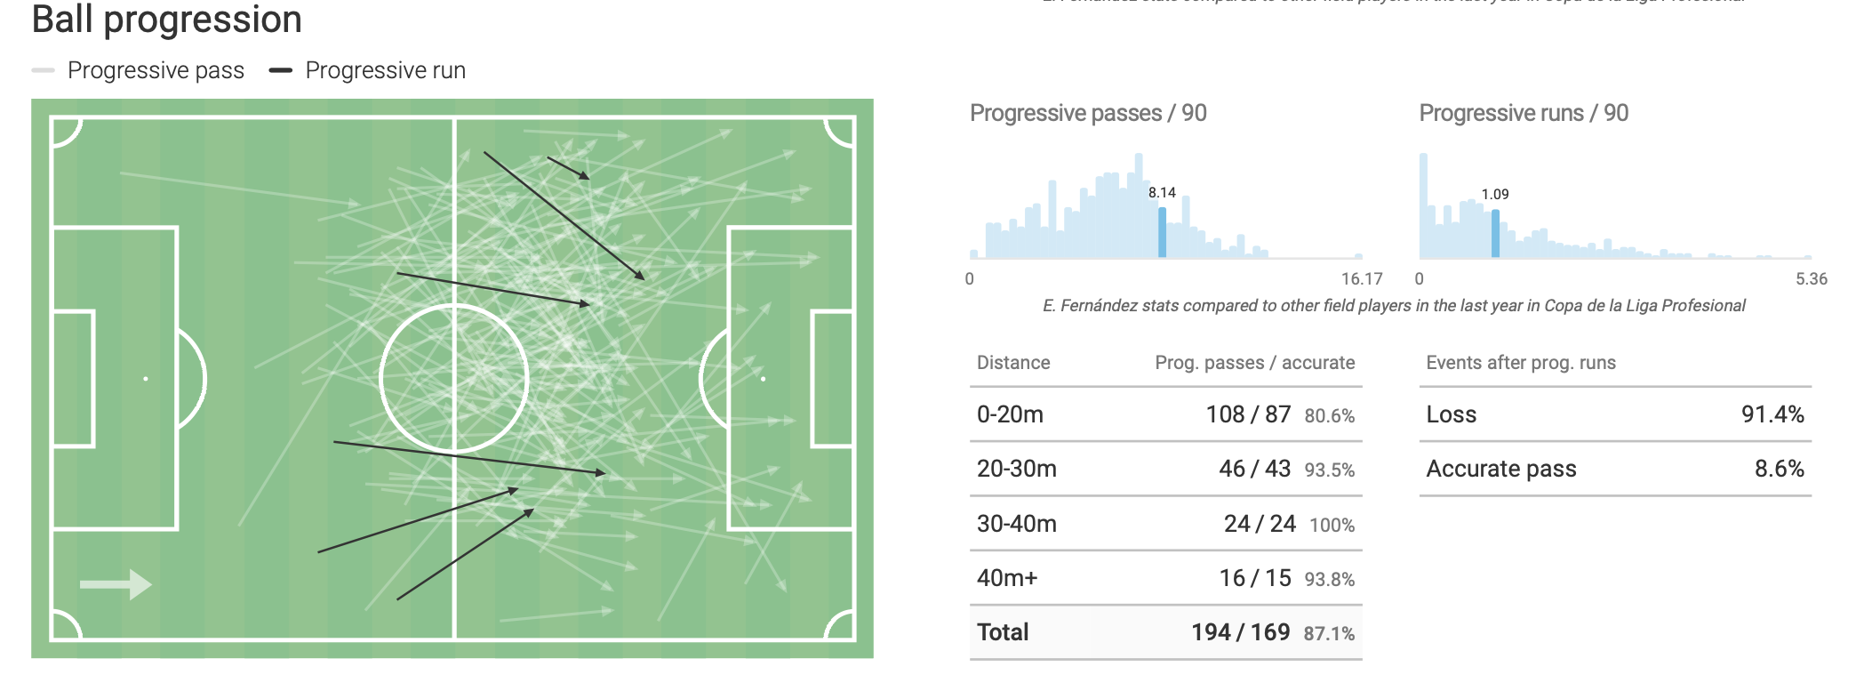Click the Progressive pass legend swatch
Screen dimensions: 1856x699
[43, 70]
